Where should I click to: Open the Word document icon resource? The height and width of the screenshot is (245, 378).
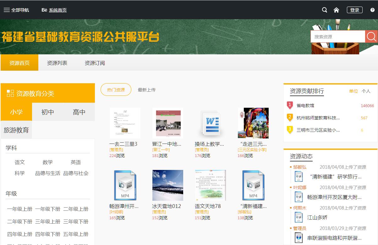210,123
